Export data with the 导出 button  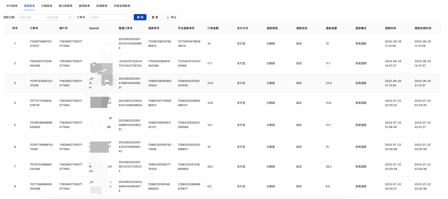coord(171,17)
